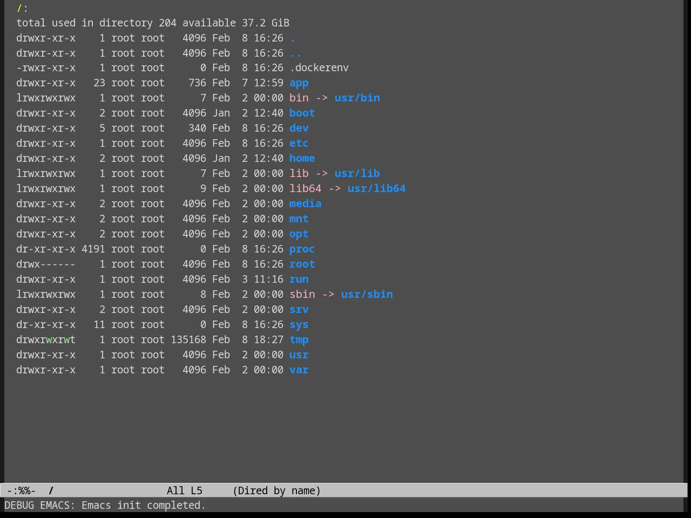Open the boot directory
691x518 pixels.
(x=302, y=113)
